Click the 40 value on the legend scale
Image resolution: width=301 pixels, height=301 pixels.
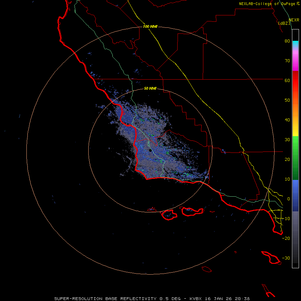tap(287, 120)
